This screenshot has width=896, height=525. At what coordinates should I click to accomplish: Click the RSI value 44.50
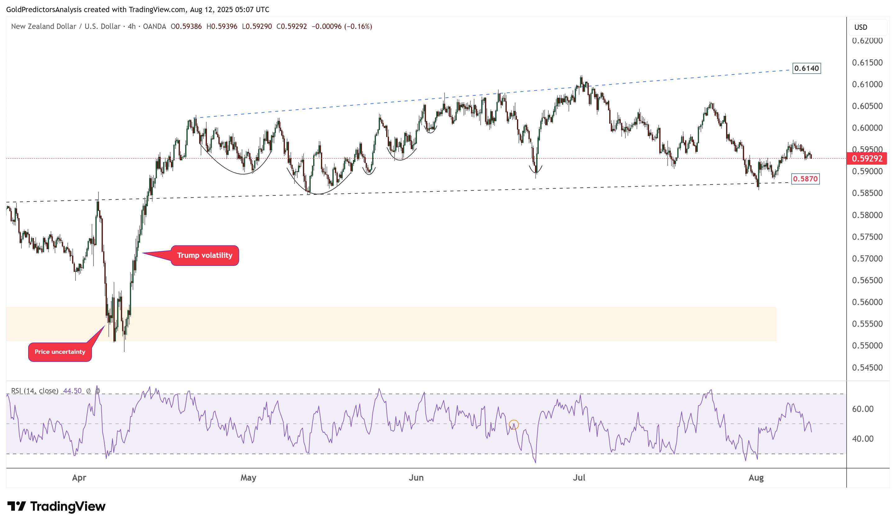pos(72,390)
